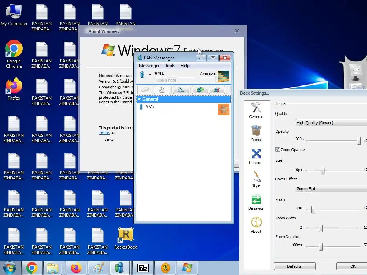Click the Defaults button in Dock Settings
The width and height of the screenshot is (367, 275).
click(295, 266)
